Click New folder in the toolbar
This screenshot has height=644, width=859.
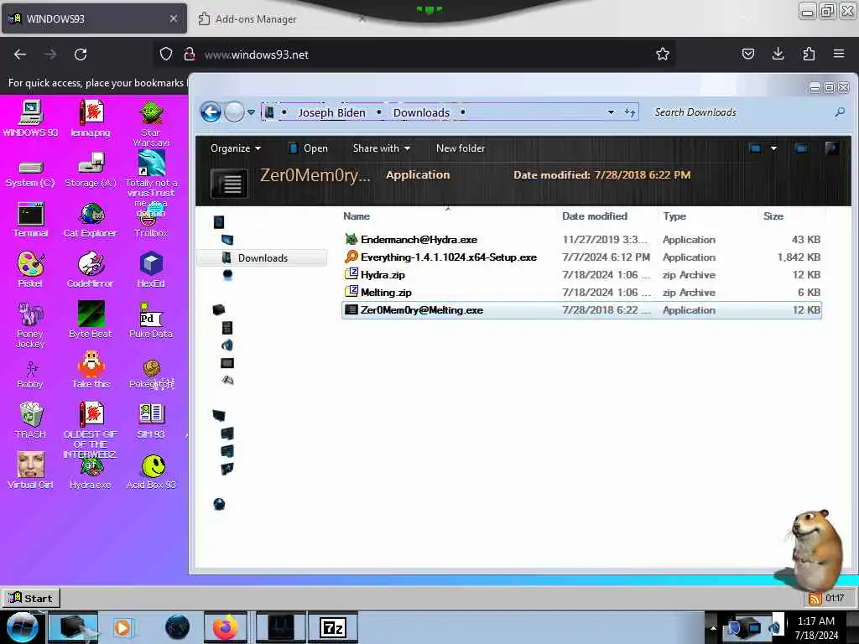(x=461, y=148)
